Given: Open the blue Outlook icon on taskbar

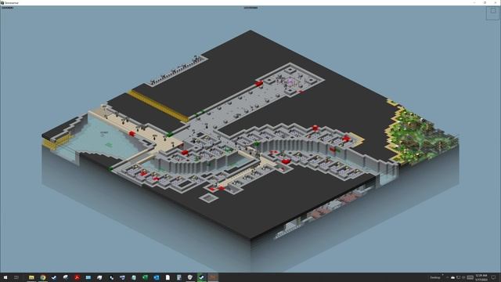Looking at the screenshot, I should coord(157,277).
